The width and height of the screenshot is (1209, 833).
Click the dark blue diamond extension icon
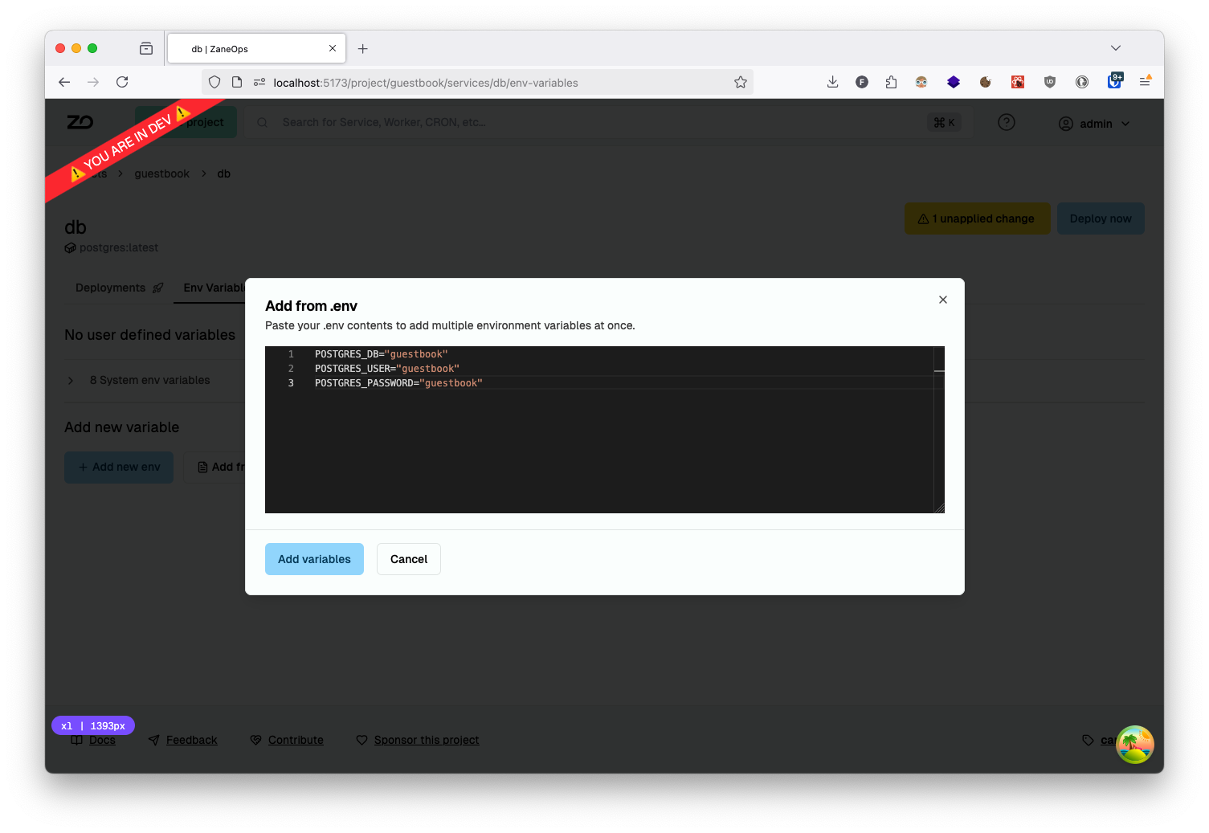coord(954,82)
